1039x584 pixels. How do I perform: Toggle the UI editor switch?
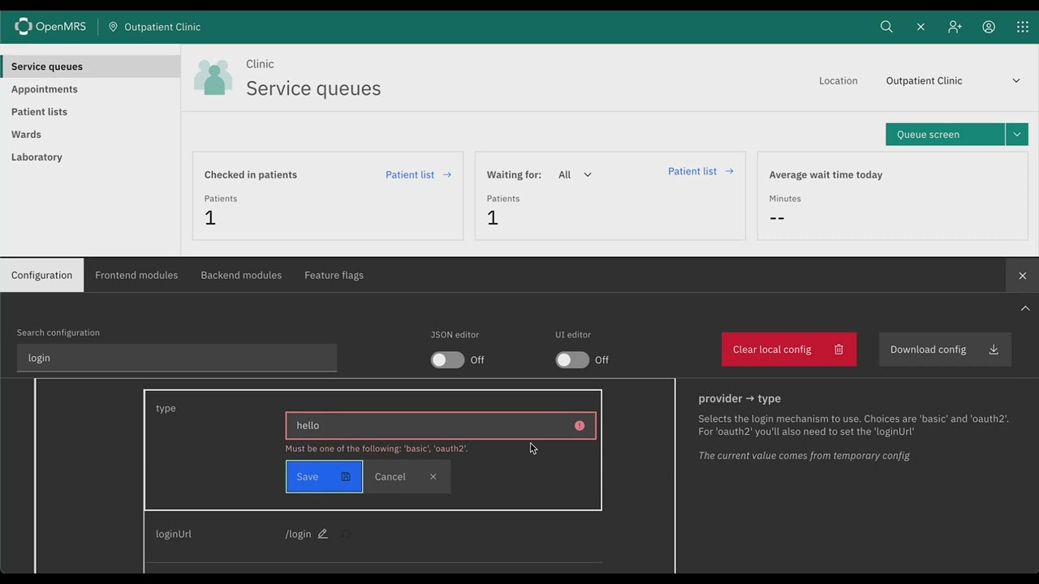click(x=572, y=360)
